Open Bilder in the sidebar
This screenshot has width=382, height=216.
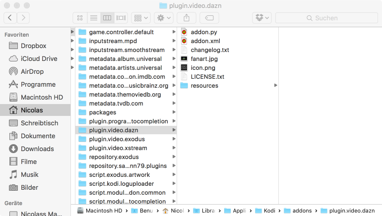click(x=35, y=188)
